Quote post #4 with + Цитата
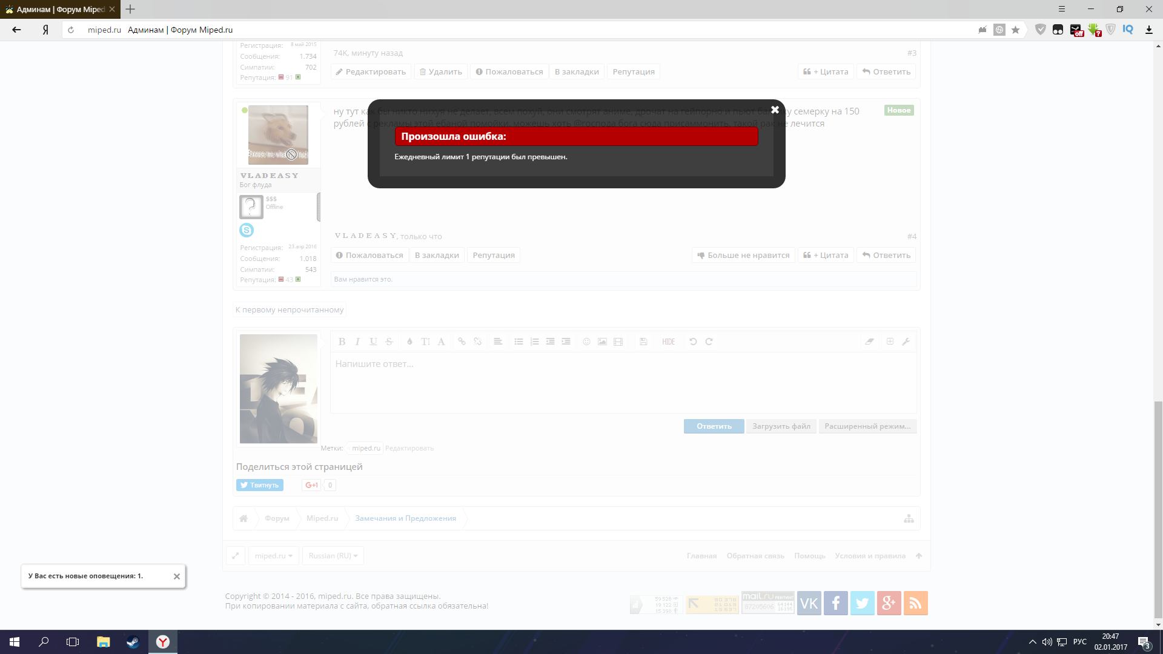This screenshot has width=1163, height=654. pyautogui.click(x=826, y=255)
